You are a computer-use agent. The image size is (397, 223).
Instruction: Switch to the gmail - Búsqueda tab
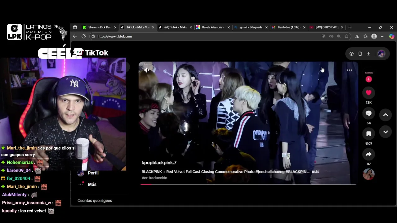[251, 27]
